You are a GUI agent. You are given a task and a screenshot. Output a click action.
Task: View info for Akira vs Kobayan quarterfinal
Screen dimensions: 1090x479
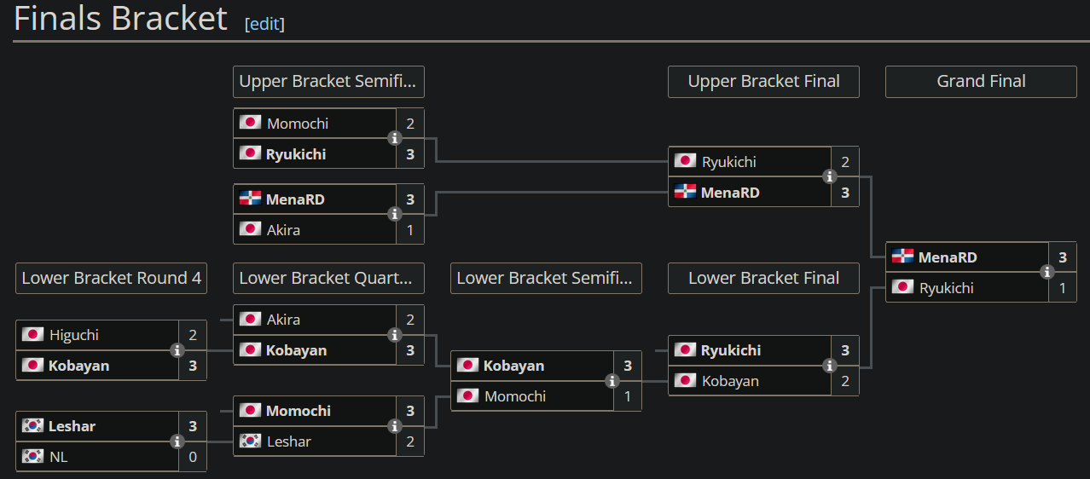click(x=395, y=335)
